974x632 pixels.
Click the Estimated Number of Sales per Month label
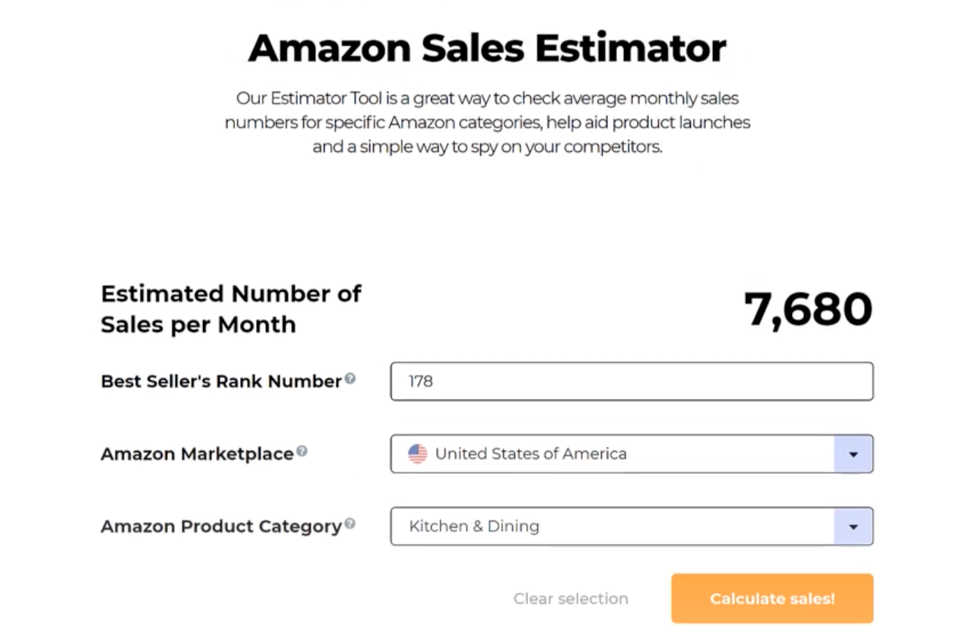click(231, 308)
